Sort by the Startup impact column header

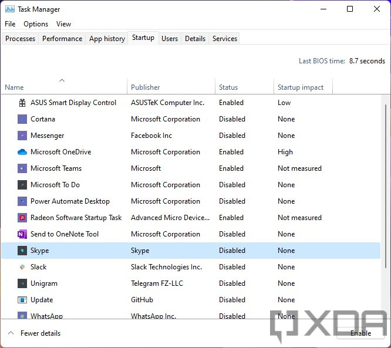click(303, 86)
